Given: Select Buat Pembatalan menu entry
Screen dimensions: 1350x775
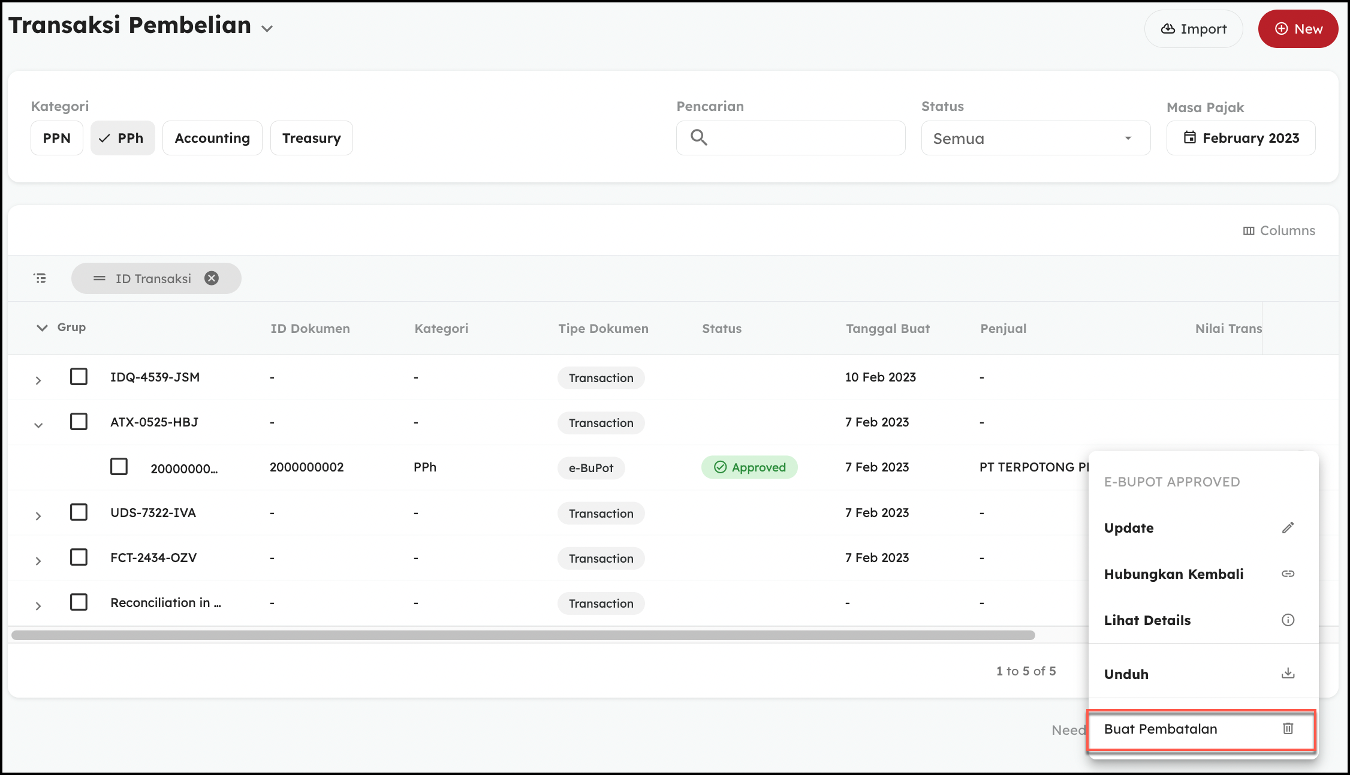Looking at the screenshot, I should [1161, 729].
